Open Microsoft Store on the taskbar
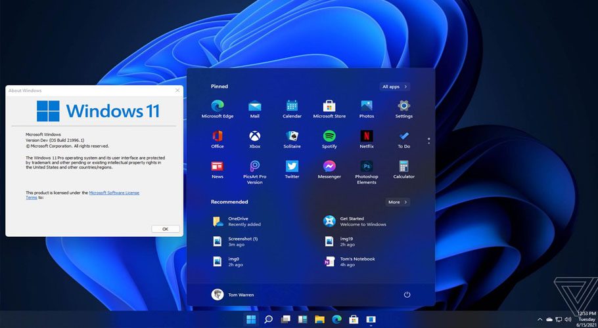Image resolution: width=598 pixels, height=328 pixels. tap(354, 319)
